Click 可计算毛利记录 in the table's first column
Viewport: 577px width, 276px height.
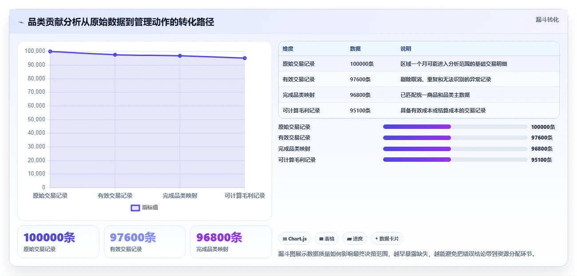301,111
